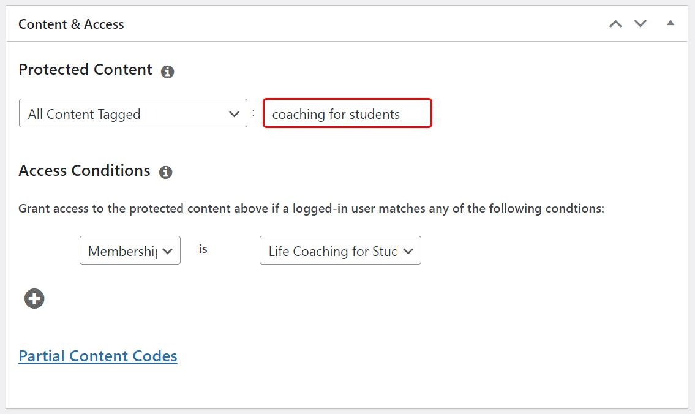Click the 'is' operator label between dropdowns
The height and width of the screenshot is (414, 695).
pos(203,249)
